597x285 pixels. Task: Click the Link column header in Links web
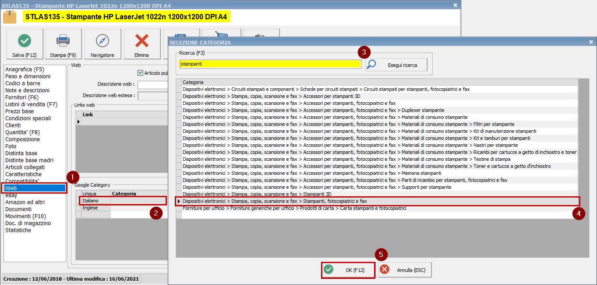(x=124, y=115)
